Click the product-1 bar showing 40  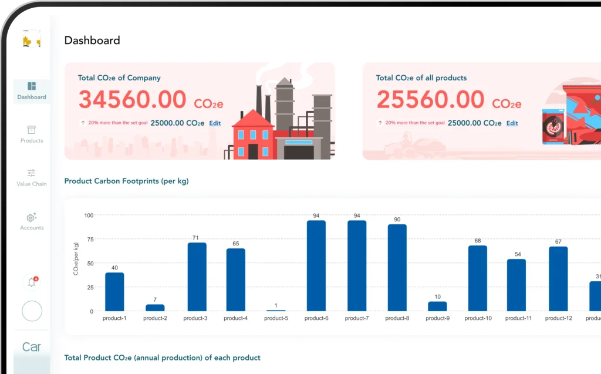click(114, 292)
